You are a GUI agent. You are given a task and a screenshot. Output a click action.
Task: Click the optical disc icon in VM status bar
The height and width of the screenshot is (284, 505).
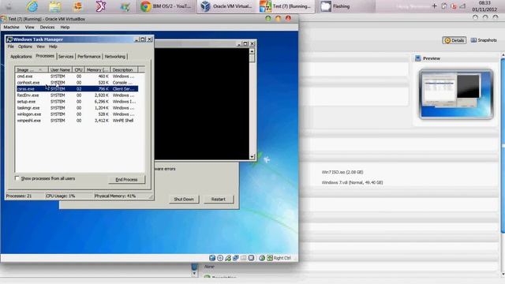click(x=220, y=258)
